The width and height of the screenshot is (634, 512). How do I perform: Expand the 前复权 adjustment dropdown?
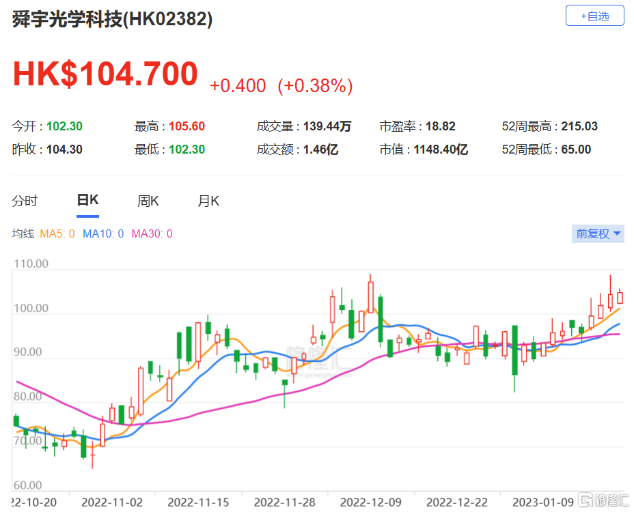point(598,233)
